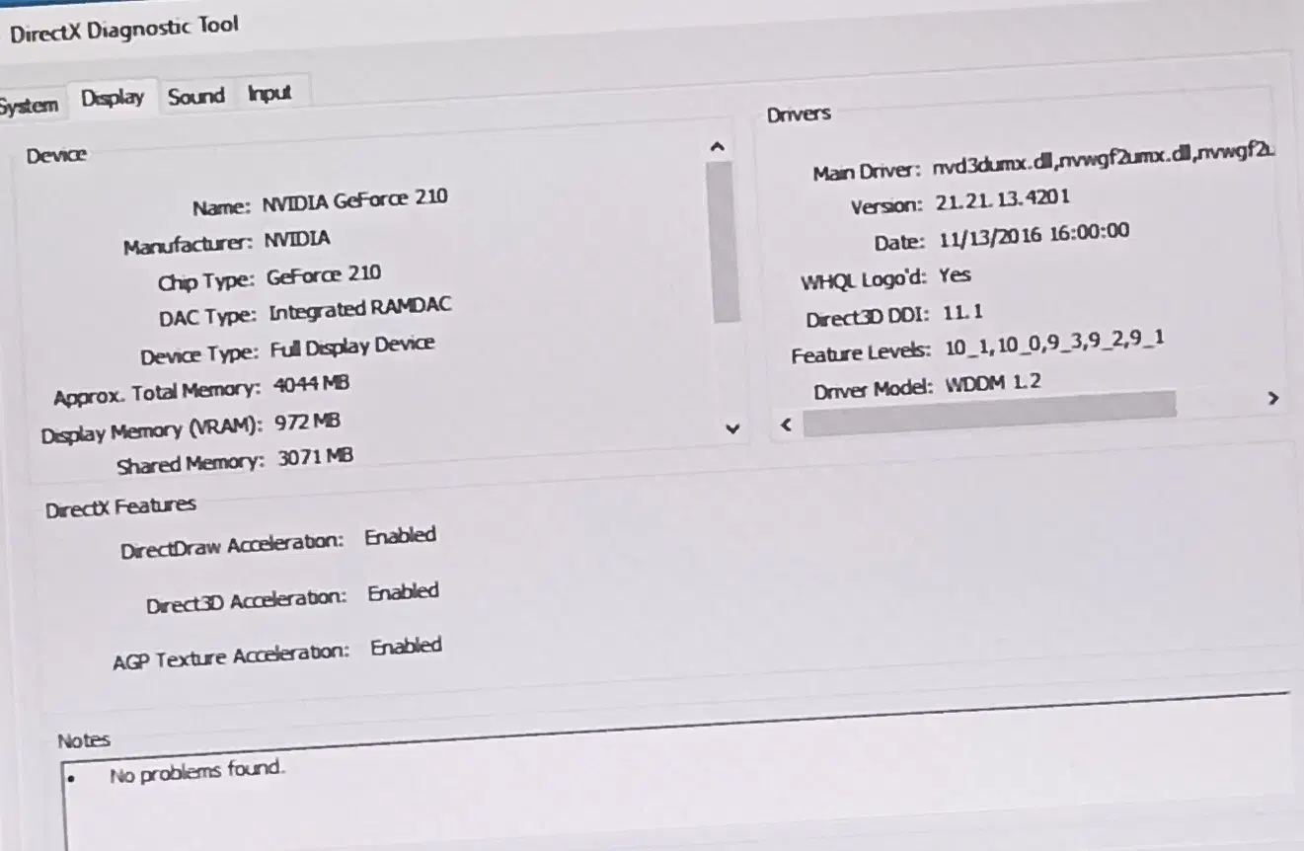
Task: Click the Device panel vertical scrollbar thumb
Action: coord(724,242)
